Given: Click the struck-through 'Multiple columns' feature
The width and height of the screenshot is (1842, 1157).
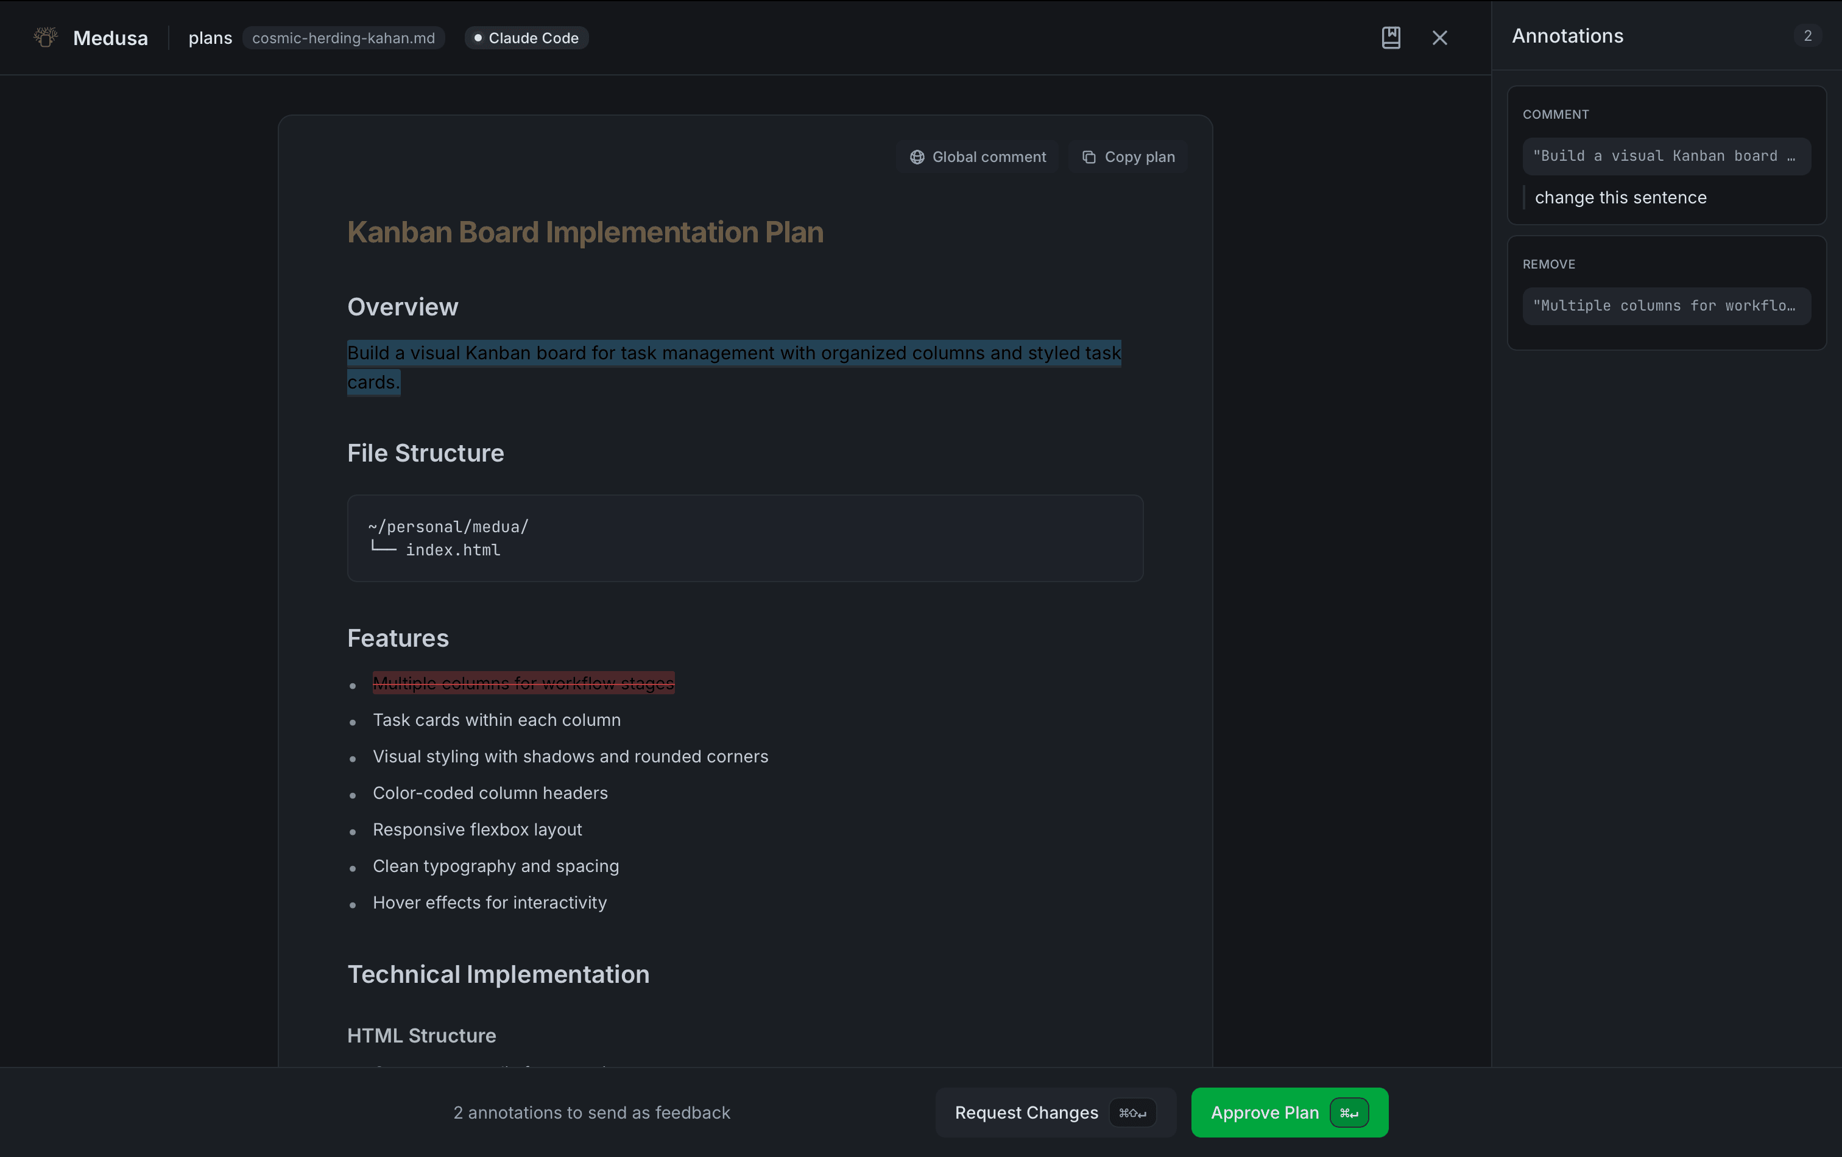Looking at the screenshot, I should 523,683.
